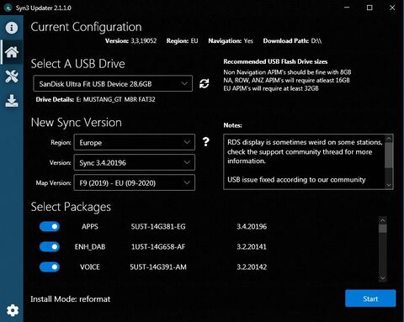The width and height of the screenshot is (404, 322).
Task: Click the packages list scroll up arrow
Action: tap(382, 220)
